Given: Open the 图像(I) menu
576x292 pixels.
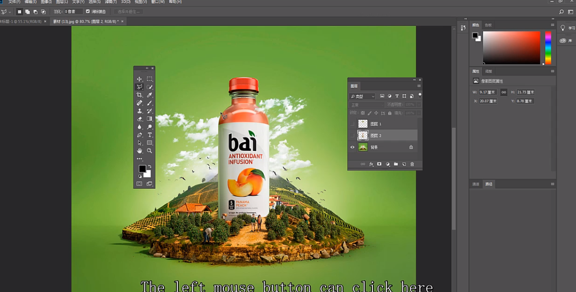Looking at the screenshot, I should (46, 2).
